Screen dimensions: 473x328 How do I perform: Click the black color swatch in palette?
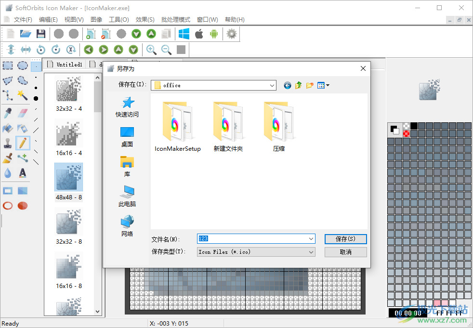(x=414, y=126)
